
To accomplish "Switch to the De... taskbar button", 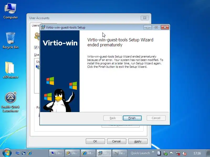I will (120, 153).
